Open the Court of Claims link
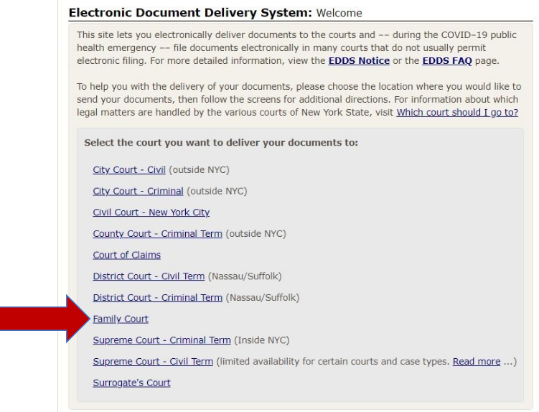This screenshot has width=539, height=412. tap(126, 255)
